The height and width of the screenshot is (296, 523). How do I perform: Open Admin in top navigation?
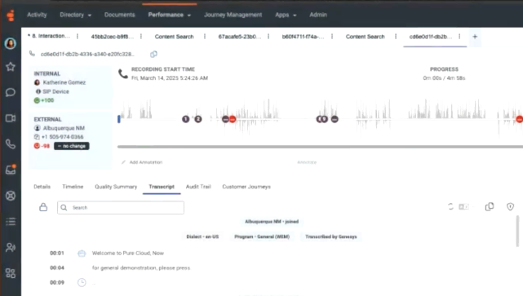tap(318, 15)
